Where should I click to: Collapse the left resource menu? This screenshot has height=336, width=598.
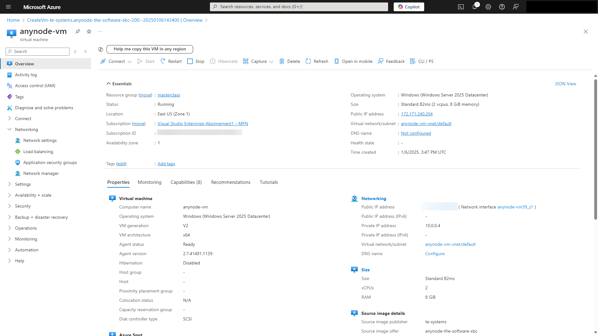click(x=86, y=52)
